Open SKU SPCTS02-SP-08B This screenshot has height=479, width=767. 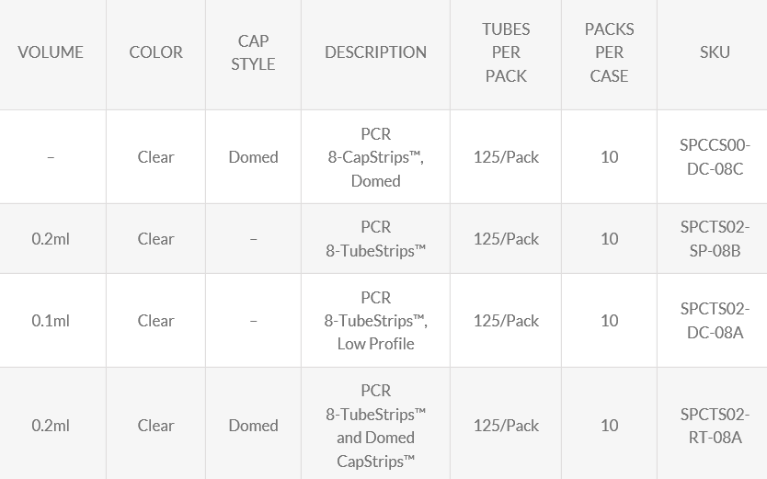715,239
